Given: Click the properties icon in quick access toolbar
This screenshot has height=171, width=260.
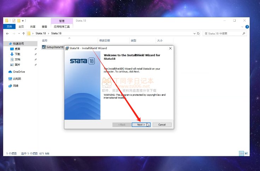Looking at the screenshot, I should coord(14,20).
